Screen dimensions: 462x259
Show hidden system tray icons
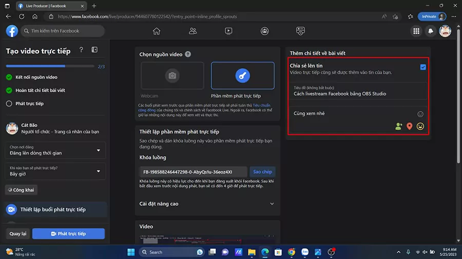pyautogui.click(x=399, y=252)
